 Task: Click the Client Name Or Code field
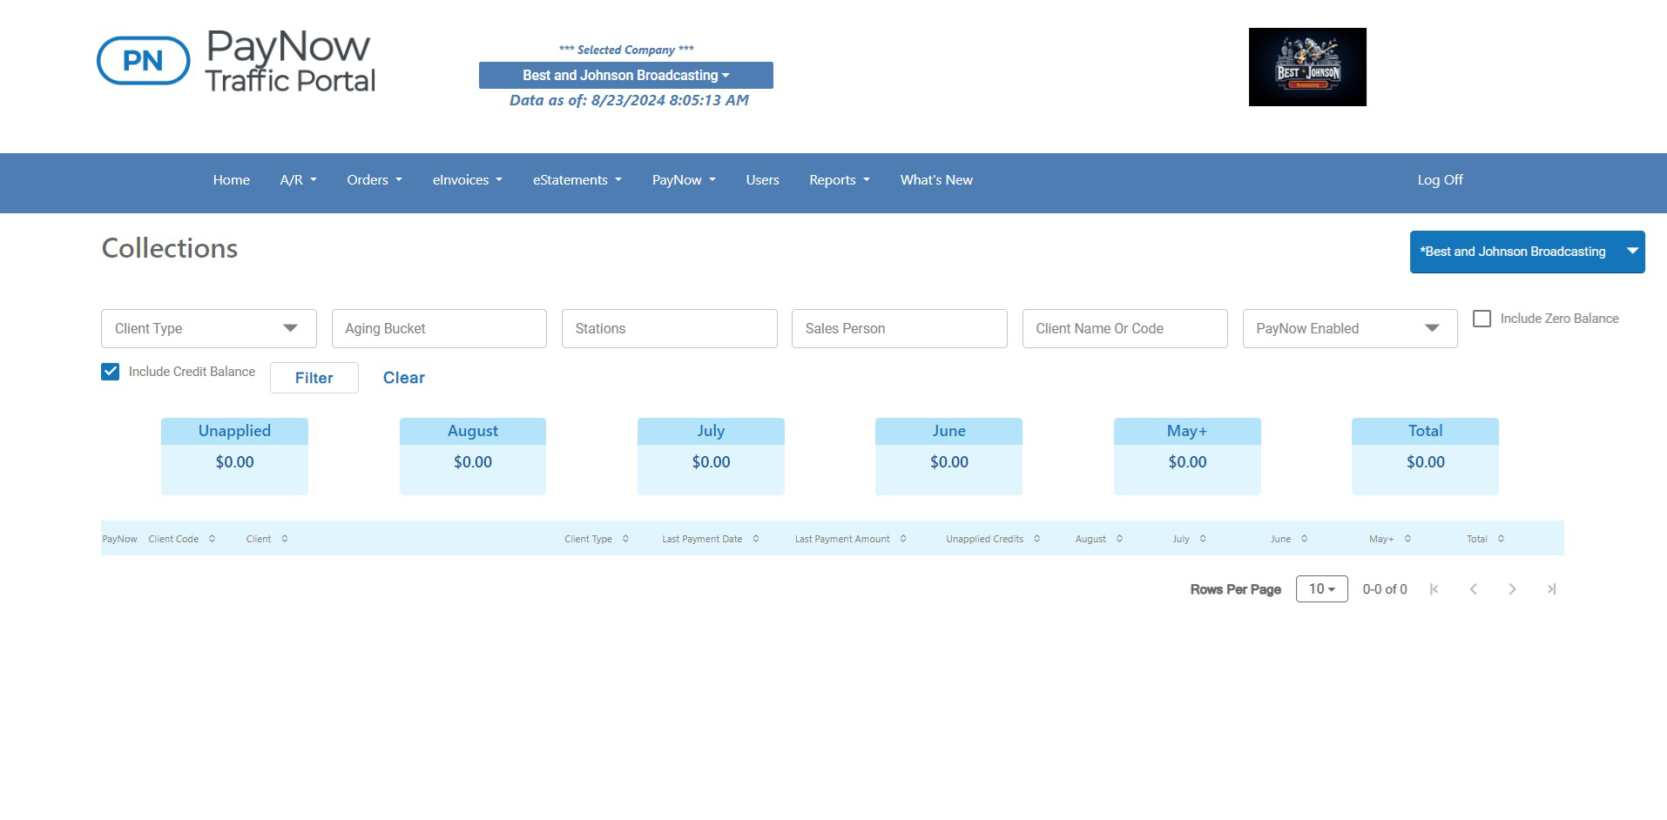tap(1124, 328)
